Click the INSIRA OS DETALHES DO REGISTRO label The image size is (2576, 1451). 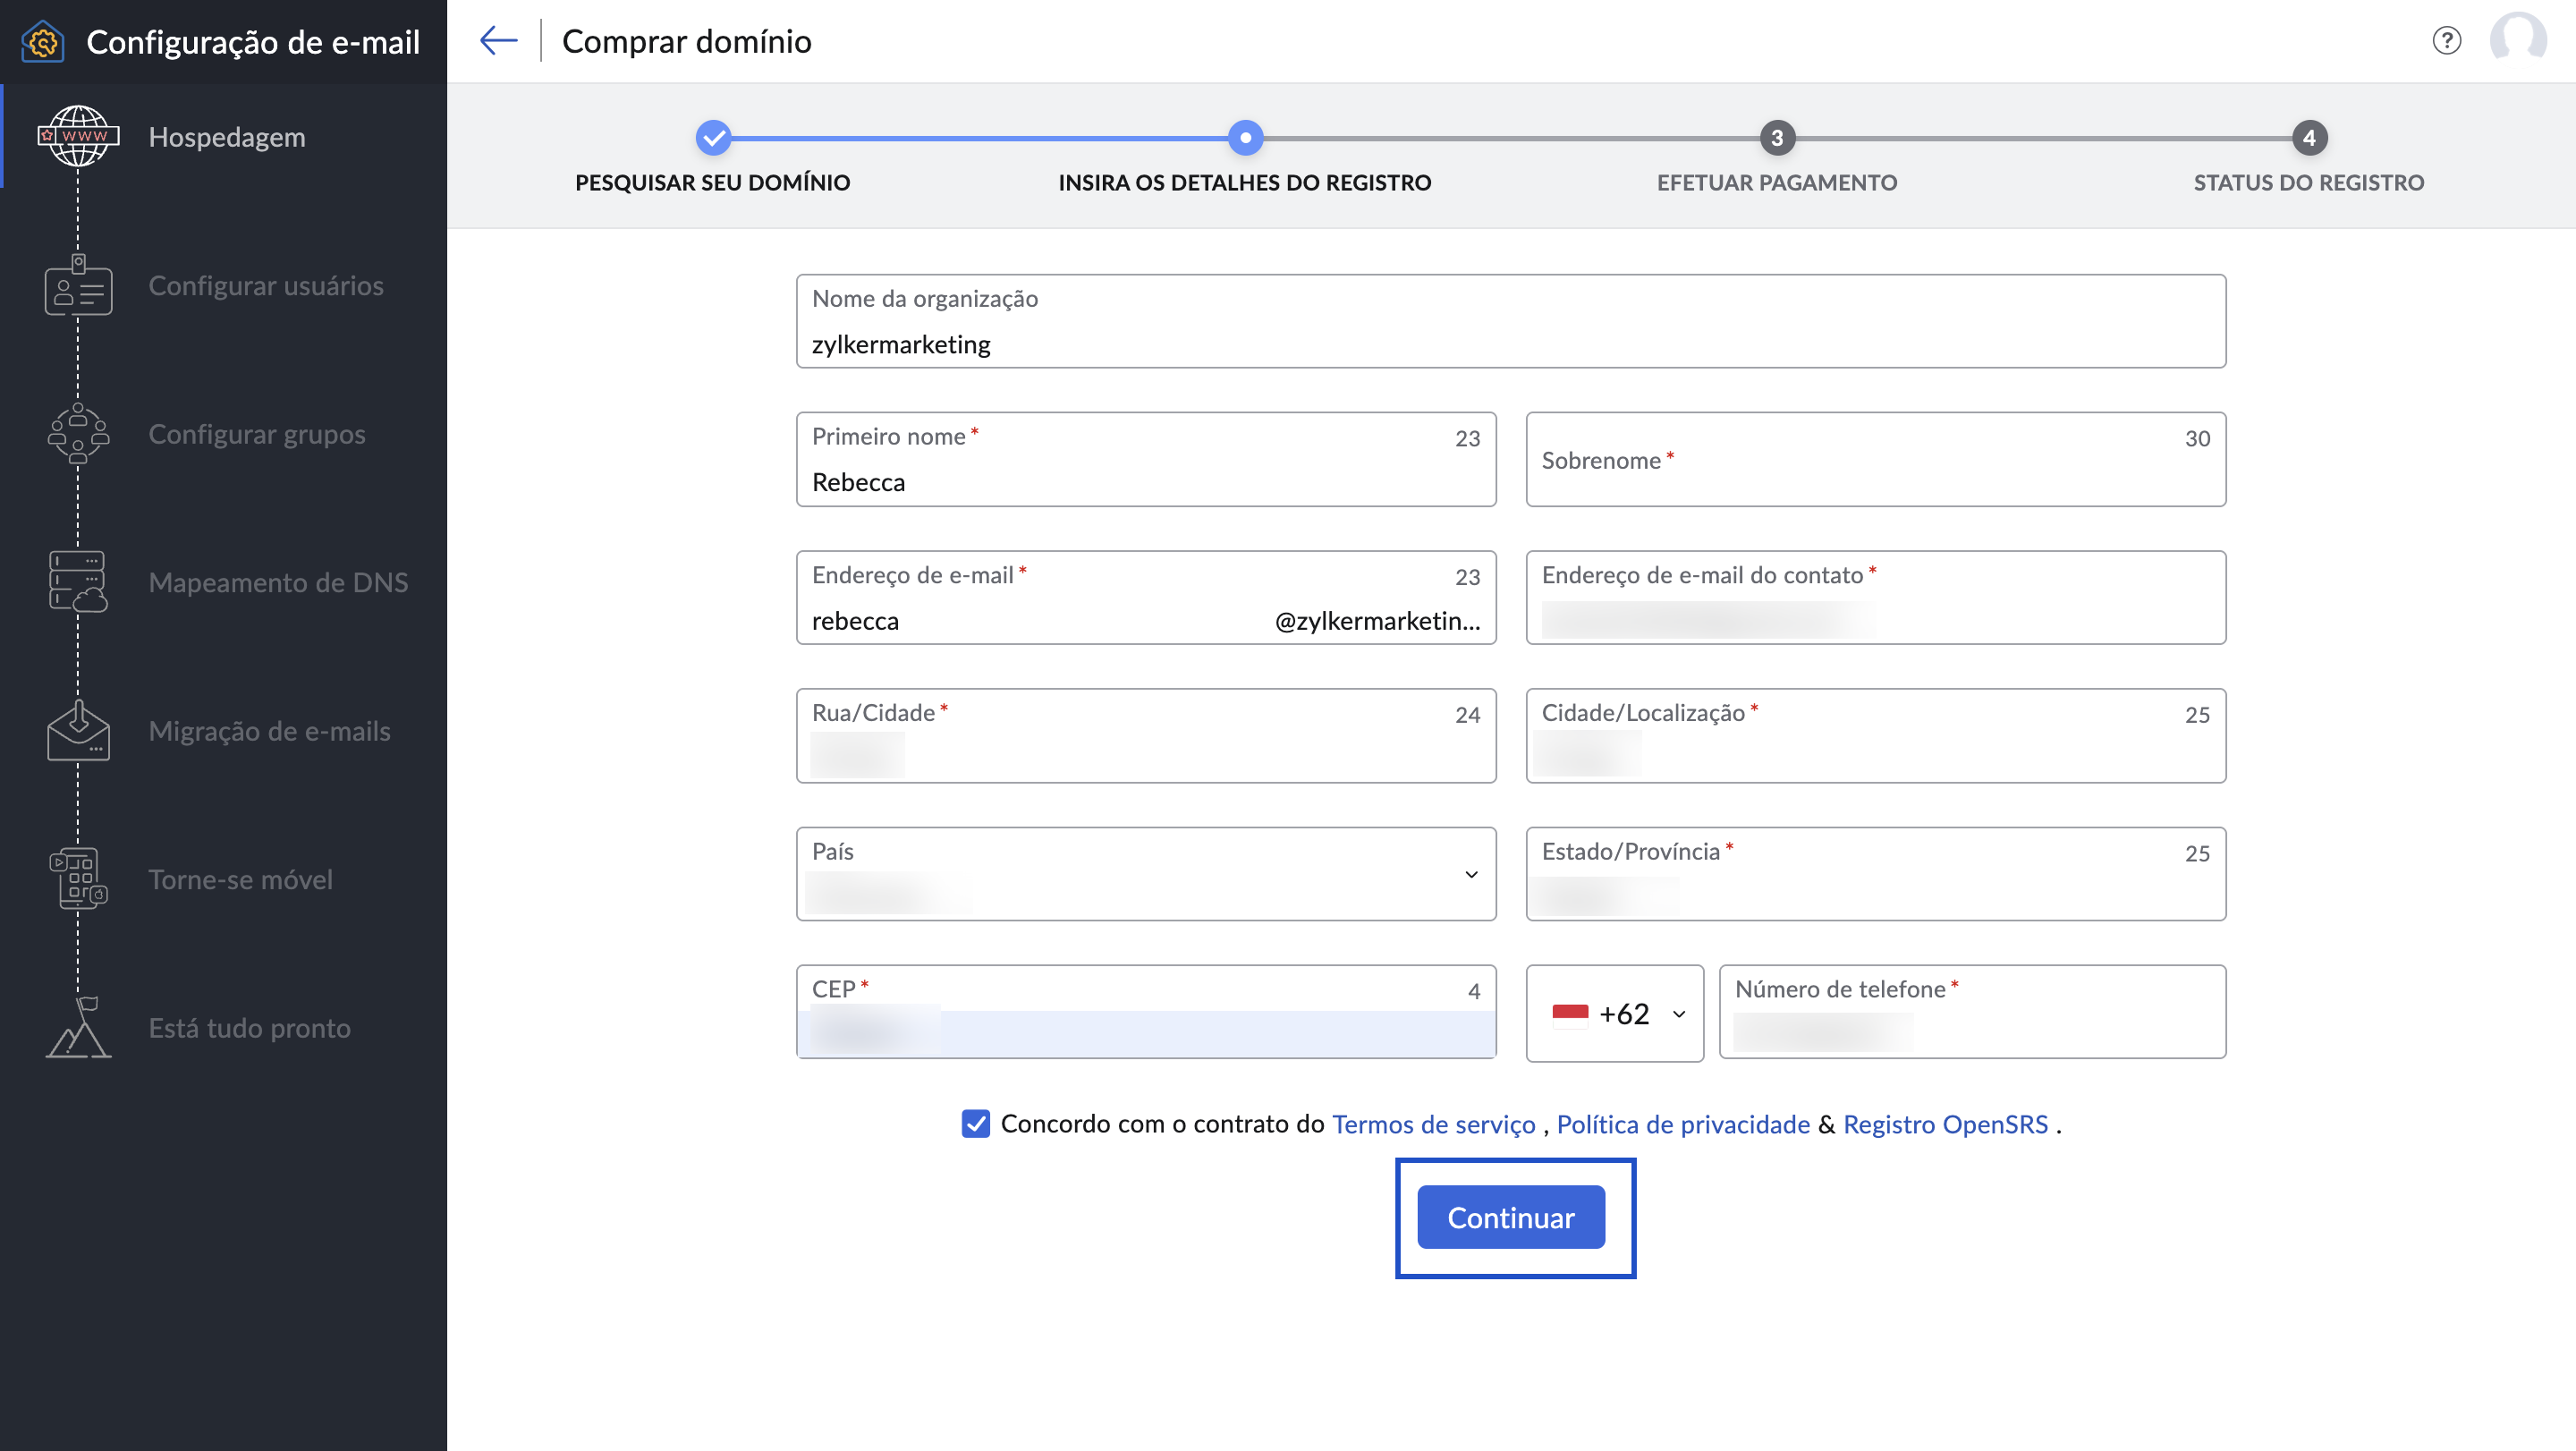coord(1245,182)
